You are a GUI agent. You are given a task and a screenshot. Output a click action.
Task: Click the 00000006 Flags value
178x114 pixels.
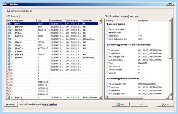coord(143,63)
